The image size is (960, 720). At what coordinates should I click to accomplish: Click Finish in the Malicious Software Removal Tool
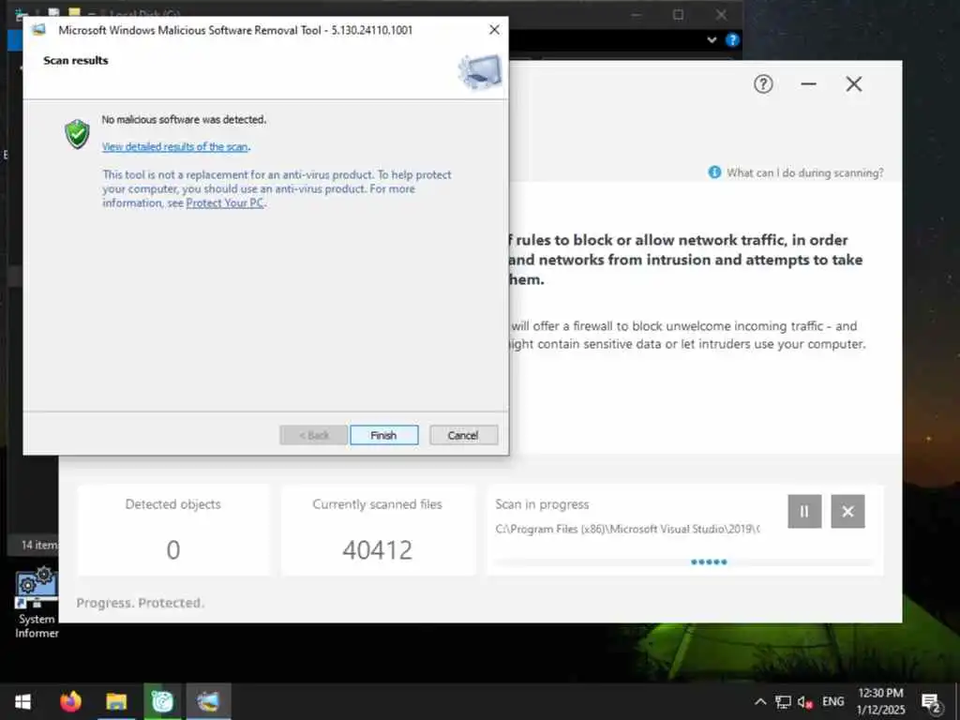coord(383,435)
